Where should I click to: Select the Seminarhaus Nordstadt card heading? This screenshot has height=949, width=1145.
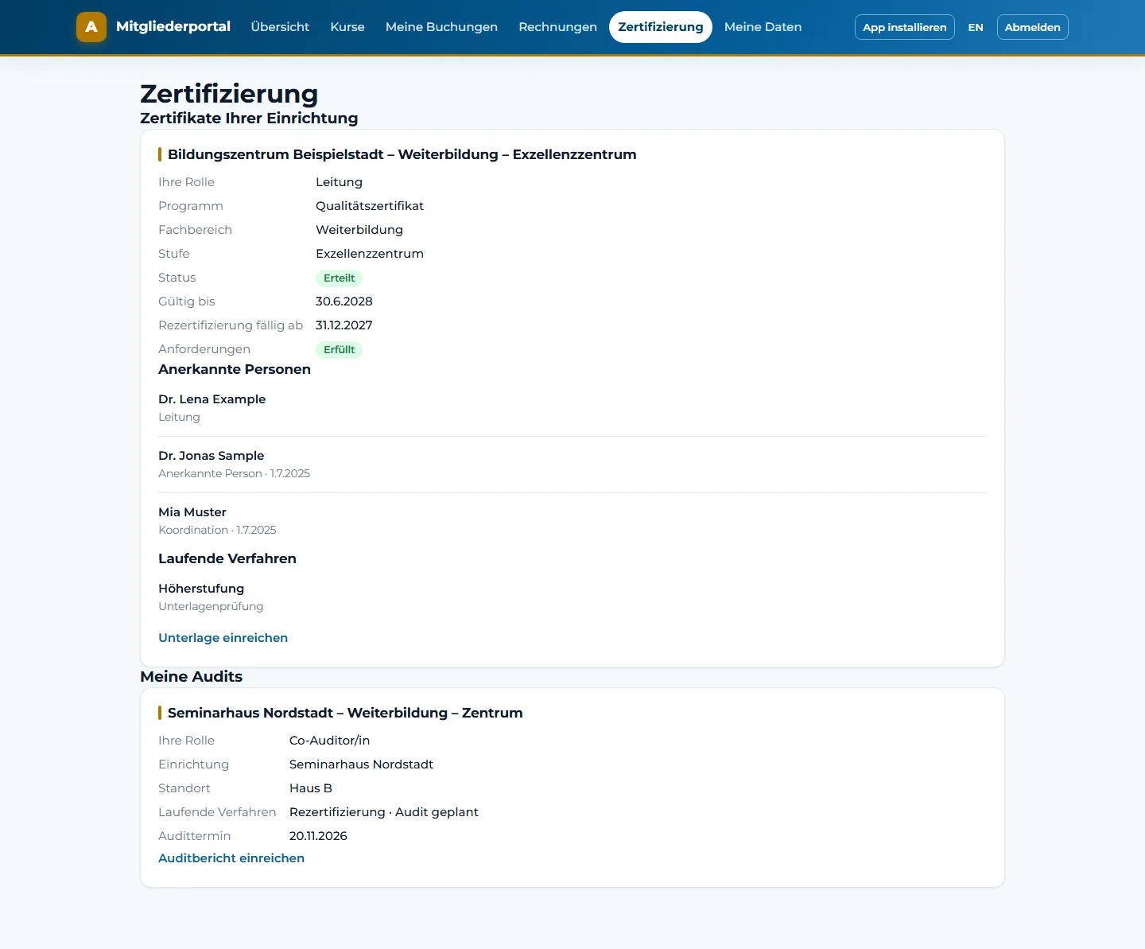[345, 713]
